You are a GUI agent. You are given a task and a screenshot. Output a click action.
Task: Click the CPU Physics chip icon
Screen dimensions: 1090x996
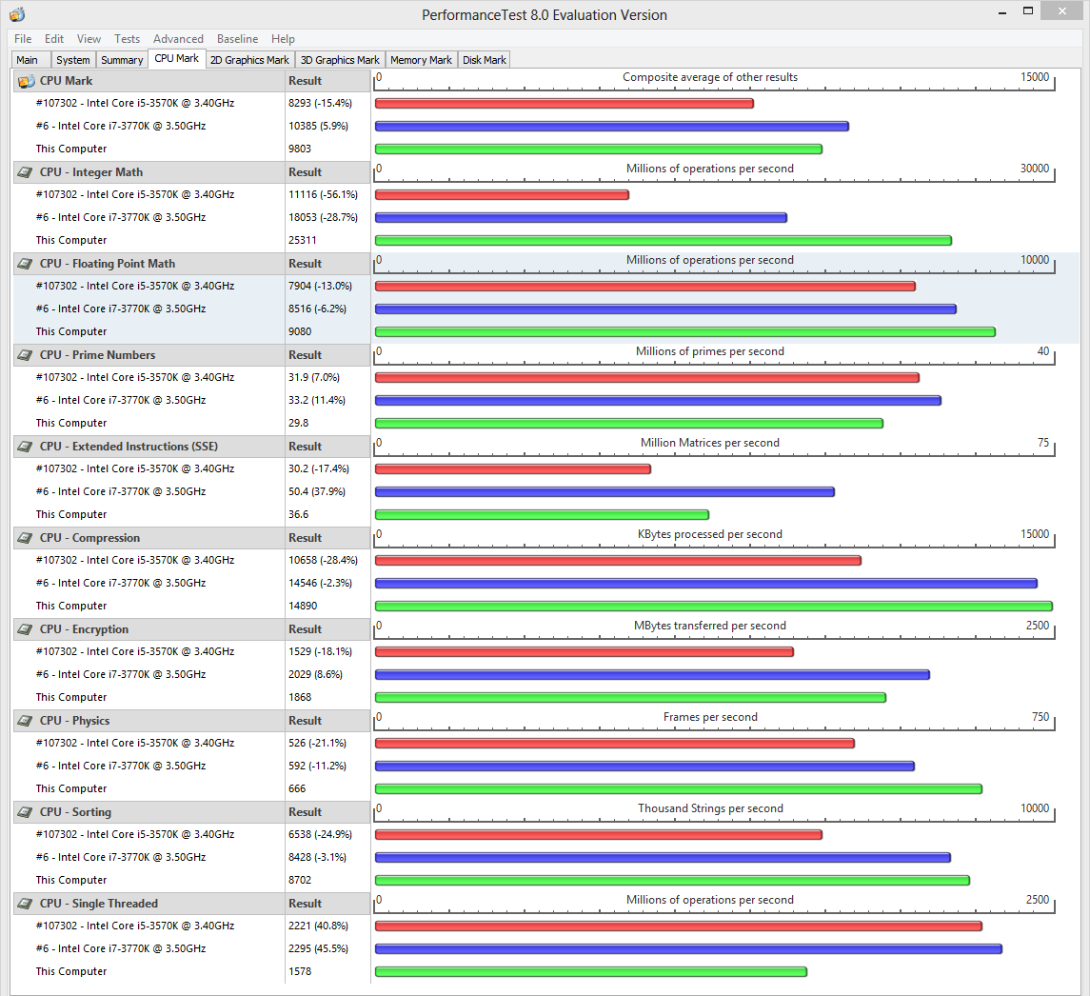coord(25,721)
